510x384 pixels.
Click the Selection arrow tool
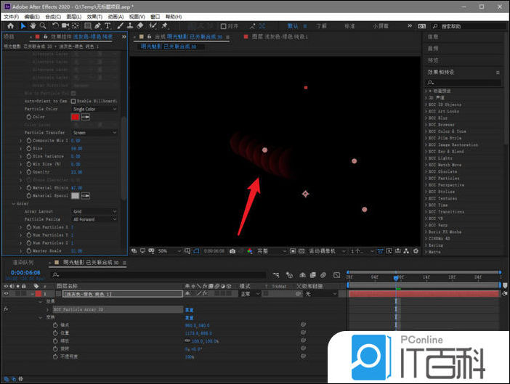click(x=23, y=26)
